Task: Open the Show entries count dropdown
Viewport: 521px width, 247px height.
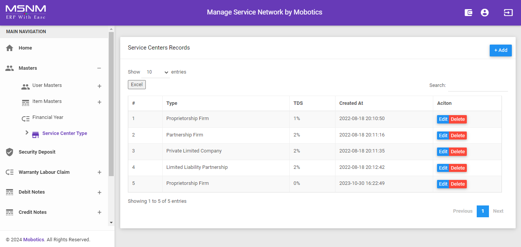Action: pyautogui.click(x=157, y=72)
